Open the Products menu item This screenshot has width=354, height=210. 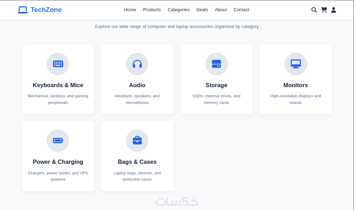point(152,10)
